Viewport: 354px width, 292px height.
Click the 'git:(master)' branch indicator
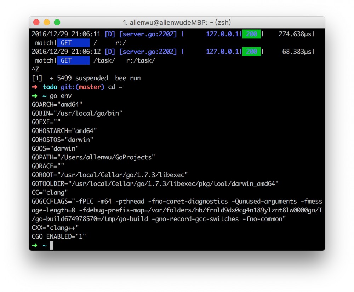tap(82, 87)
